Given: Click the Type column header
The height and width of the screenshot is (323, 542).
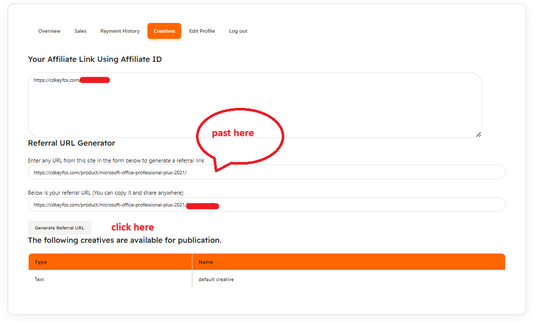Looking at the screenshot, I should point(41,262).
